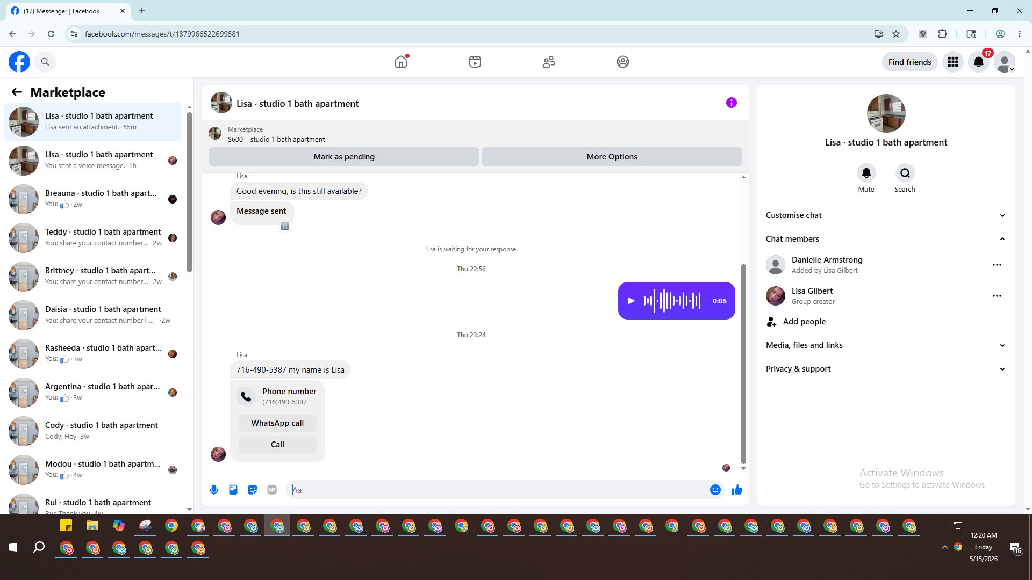Open the Modou studio apartment chat
This screenshot has width=1032, height=580.
92,469
